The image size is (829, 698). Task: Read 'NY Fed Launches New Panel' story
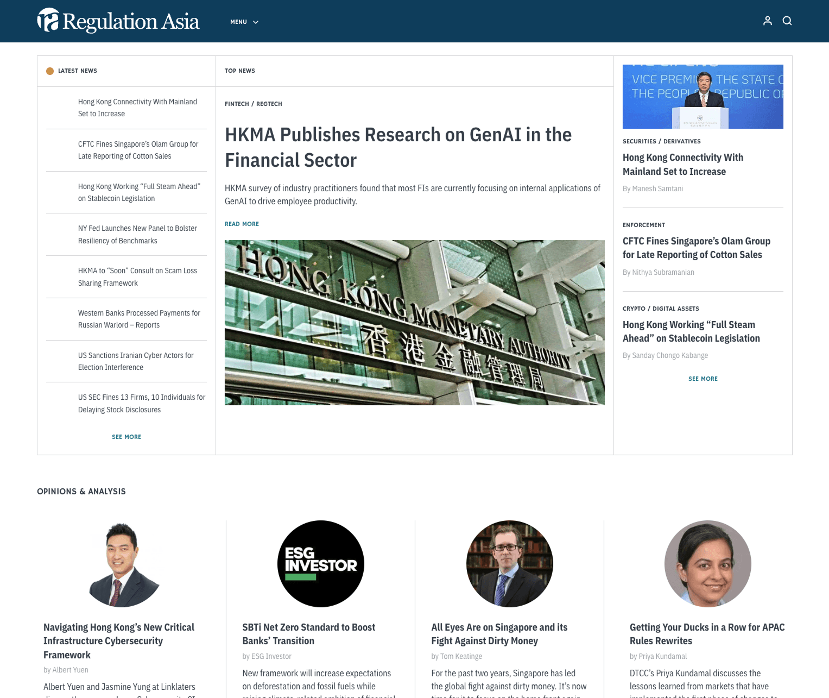coord(138,235)
